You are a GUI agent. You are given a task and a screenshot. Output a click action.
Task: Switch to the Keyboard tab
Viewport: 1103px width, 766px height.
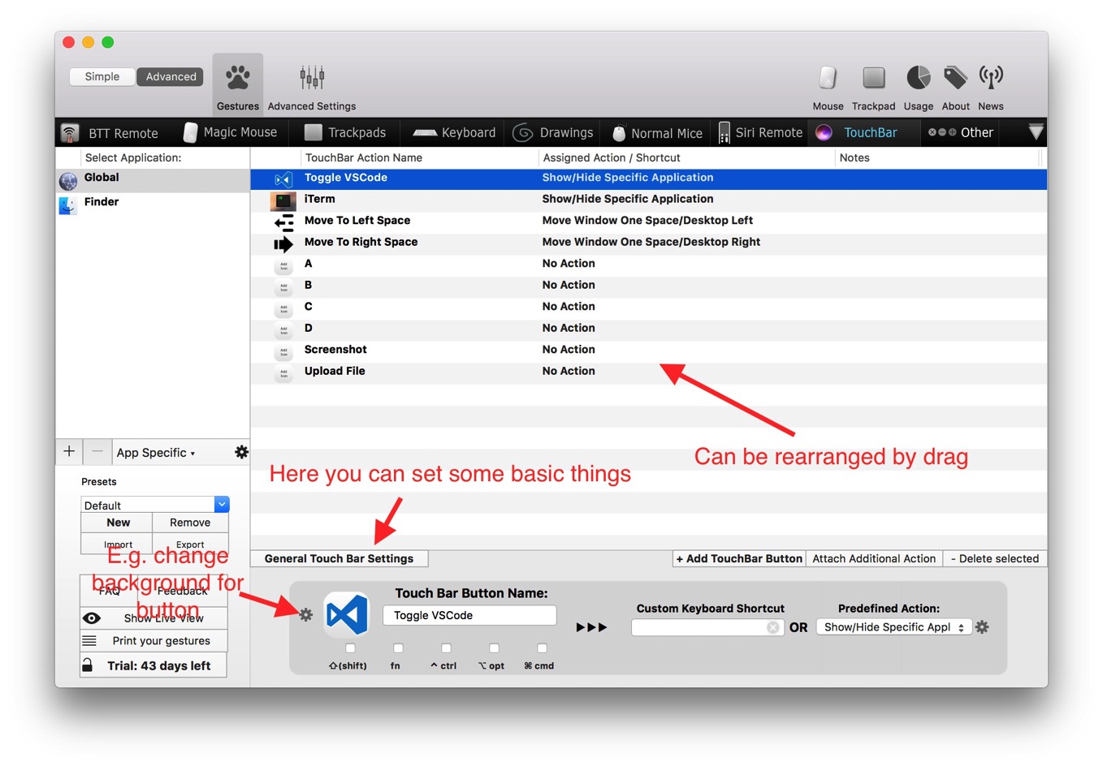[x=454, y=132]
